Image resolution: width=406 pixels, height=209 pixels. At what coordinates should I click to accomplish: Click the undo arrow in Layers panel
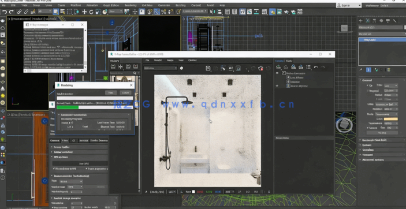point(316,67)
